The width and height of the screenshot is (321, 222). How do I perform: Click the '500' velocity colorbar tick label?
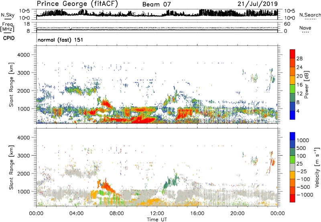(301, 148)
